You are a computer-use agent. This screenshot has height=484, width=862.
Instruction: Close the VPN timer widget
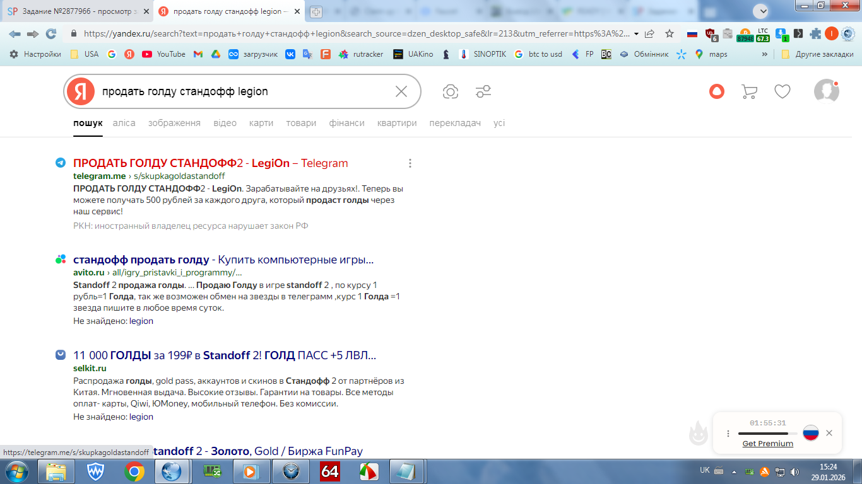[x=829, y=433]
